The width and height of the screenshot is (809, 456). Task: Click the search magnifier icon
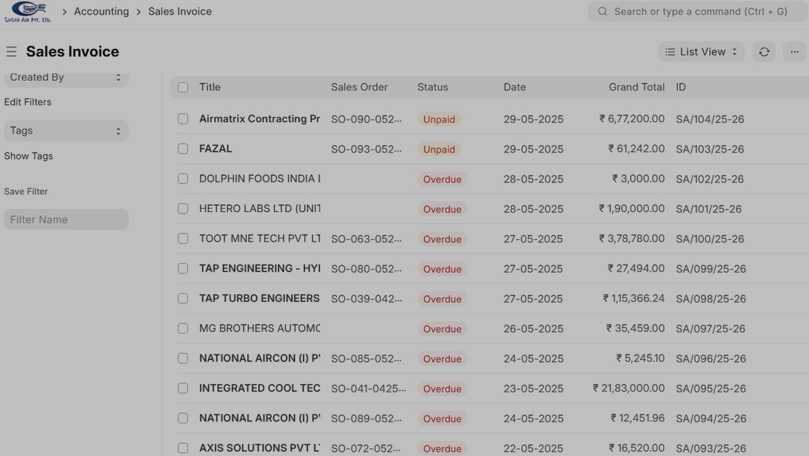pyautogui.click(x=603, y=12)
